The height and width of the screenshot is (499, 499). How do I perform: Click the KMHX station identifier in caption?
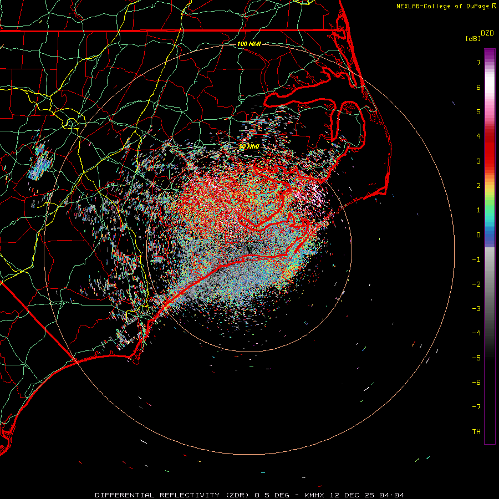click(x=314, y=495)
